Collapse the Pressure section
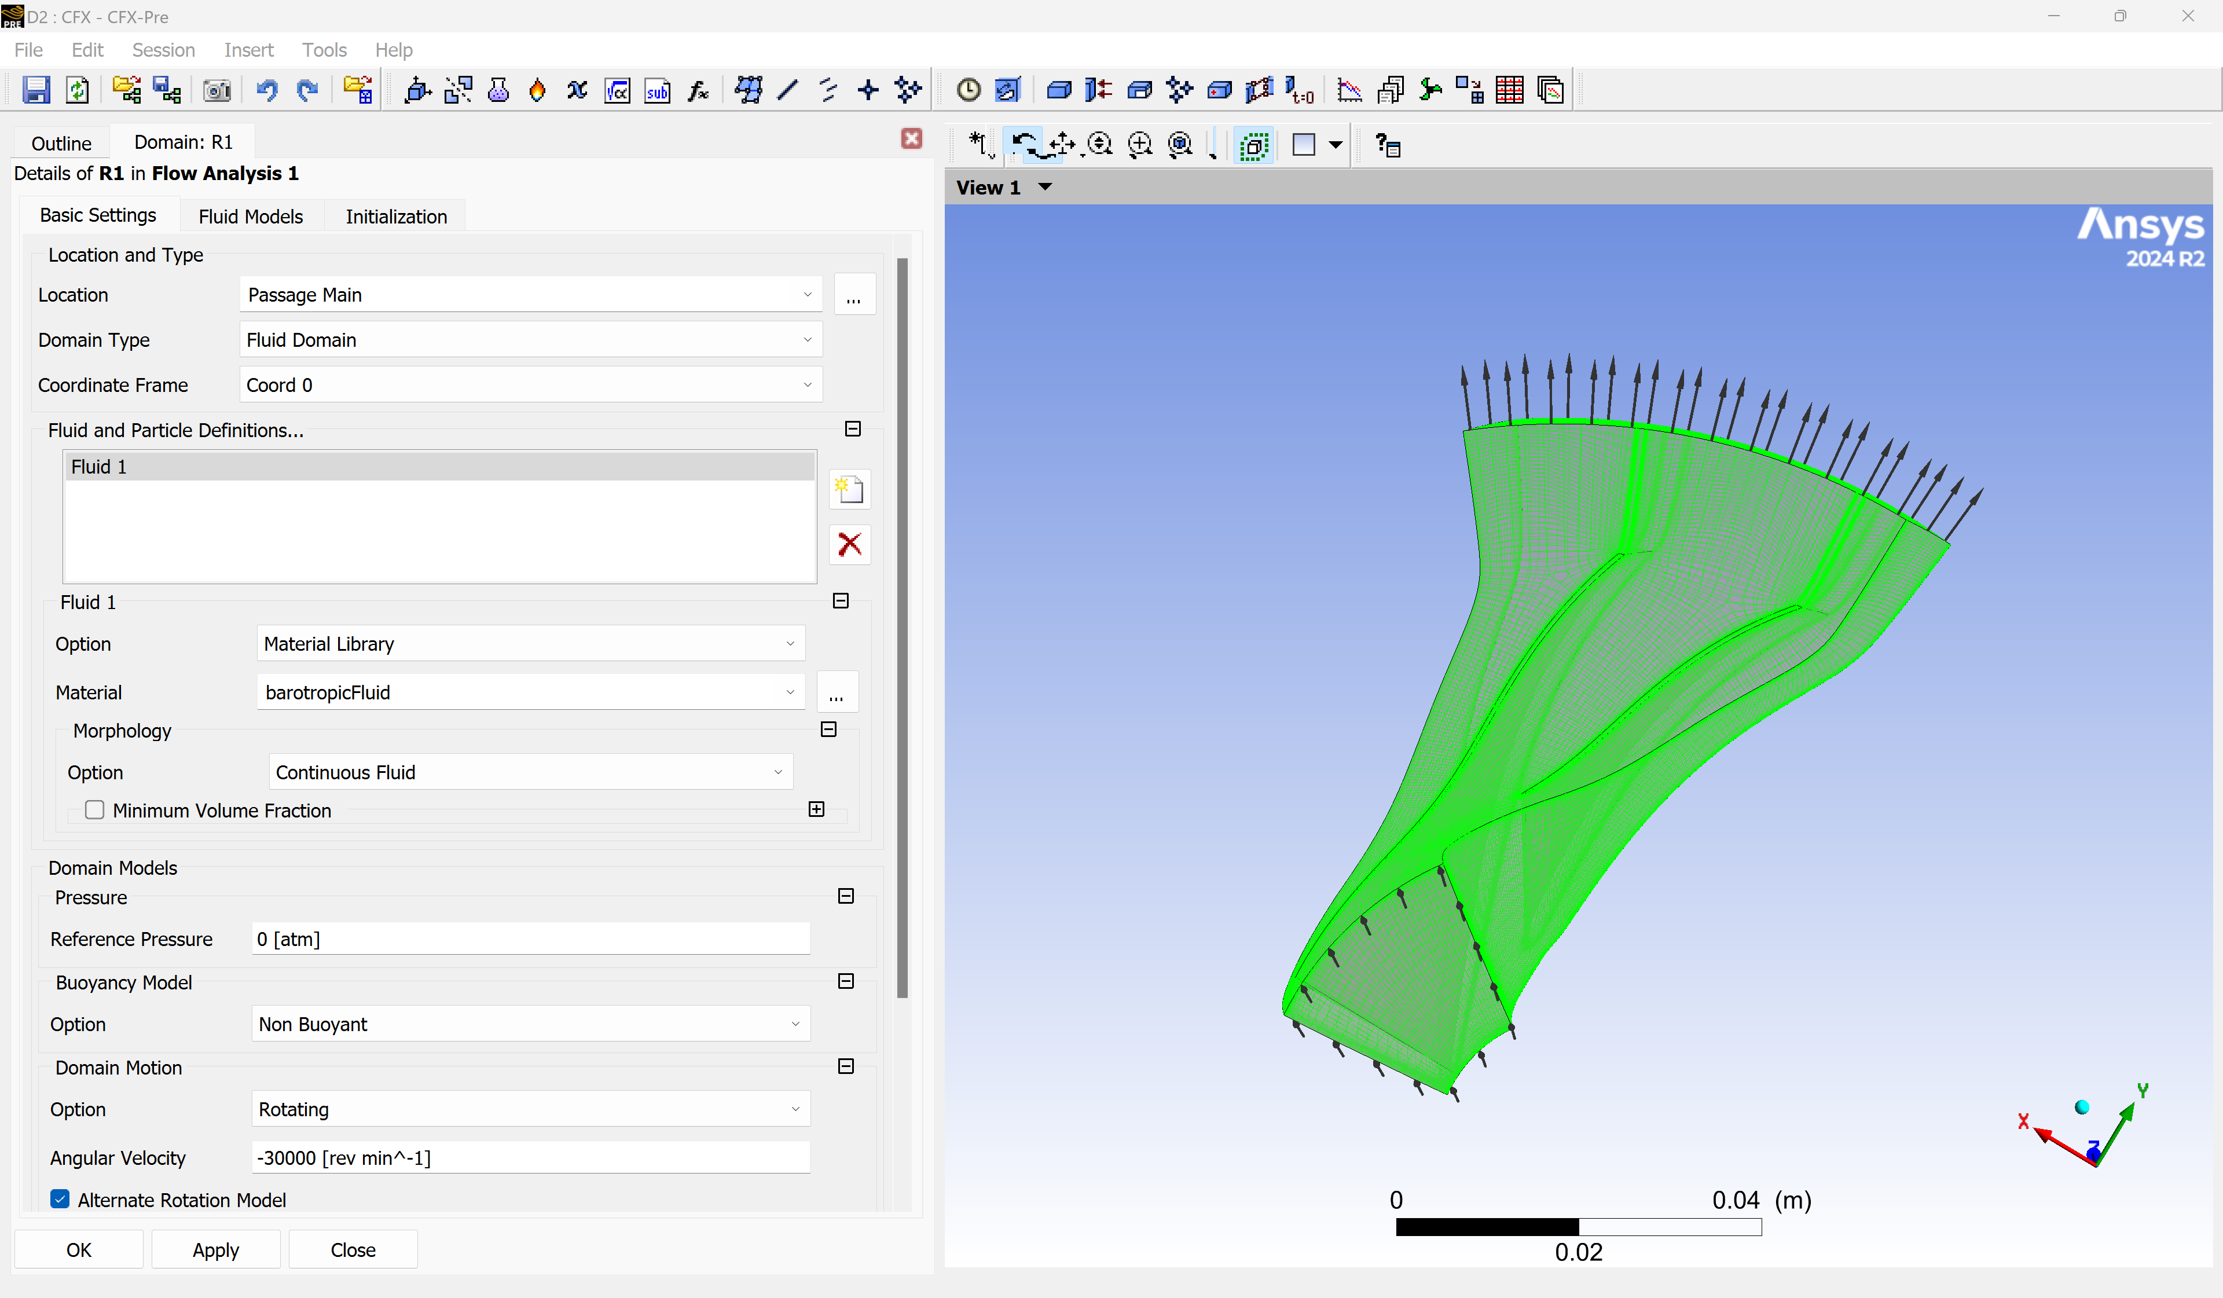Image resolution: width=2223 pixels, height=1298 pixels. [x=845, y=897]
